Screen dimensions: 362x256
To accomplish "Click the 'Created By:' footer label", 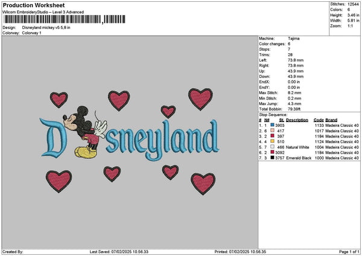I will 13,252.
